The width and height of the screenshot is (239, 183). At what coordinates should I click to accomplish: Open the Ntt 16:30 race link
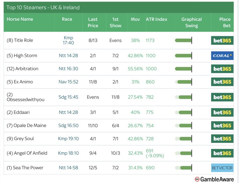coord(68,69)
